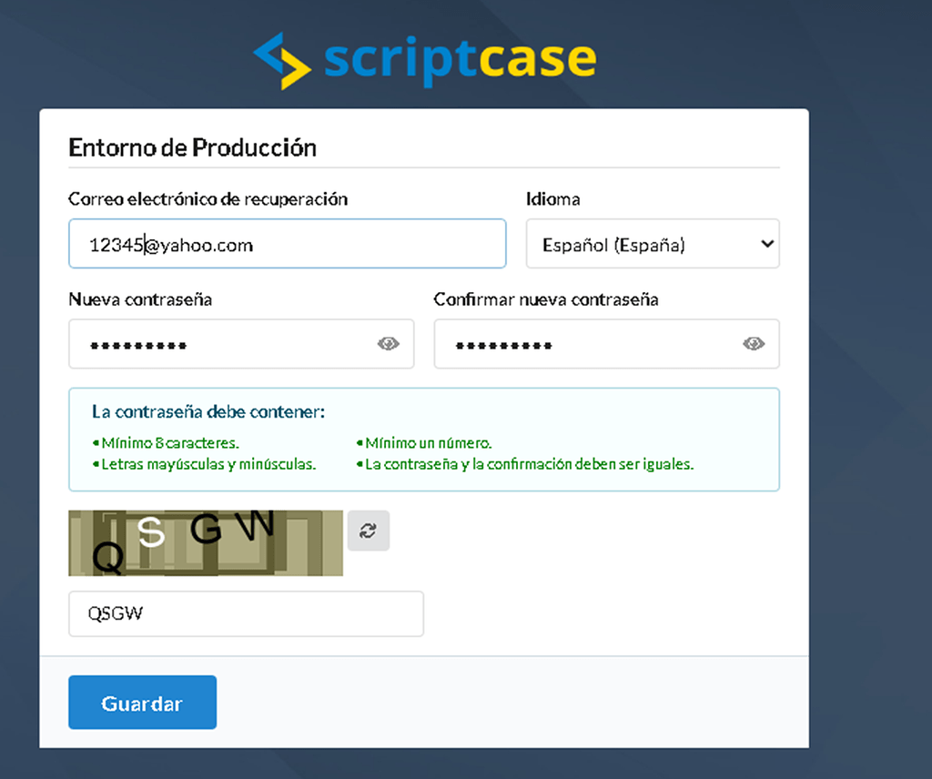Expand the Español (España) language selector
Viewport: 932px width, 779px height.
[x=652, y=244]
